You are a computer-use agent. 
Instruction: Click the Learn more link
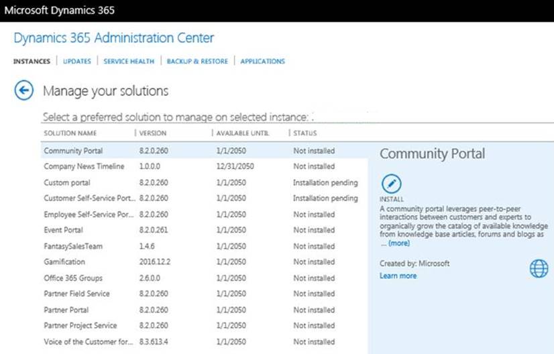coord(398,276)
